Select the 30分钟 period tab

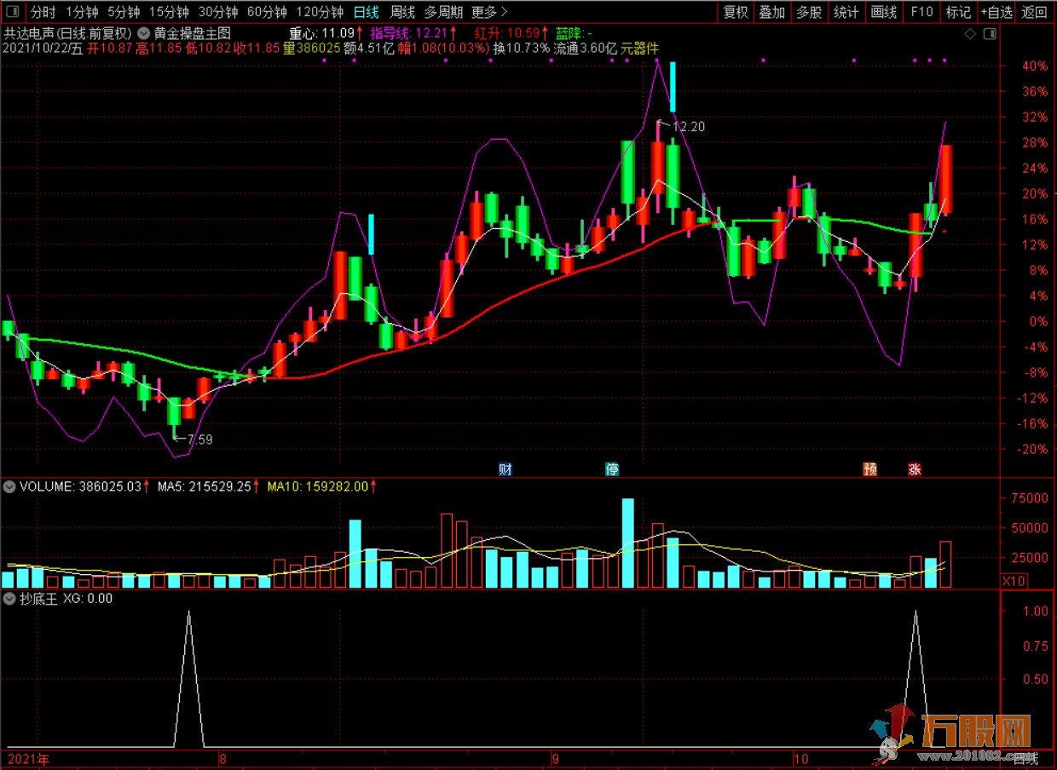pos(218,12)
